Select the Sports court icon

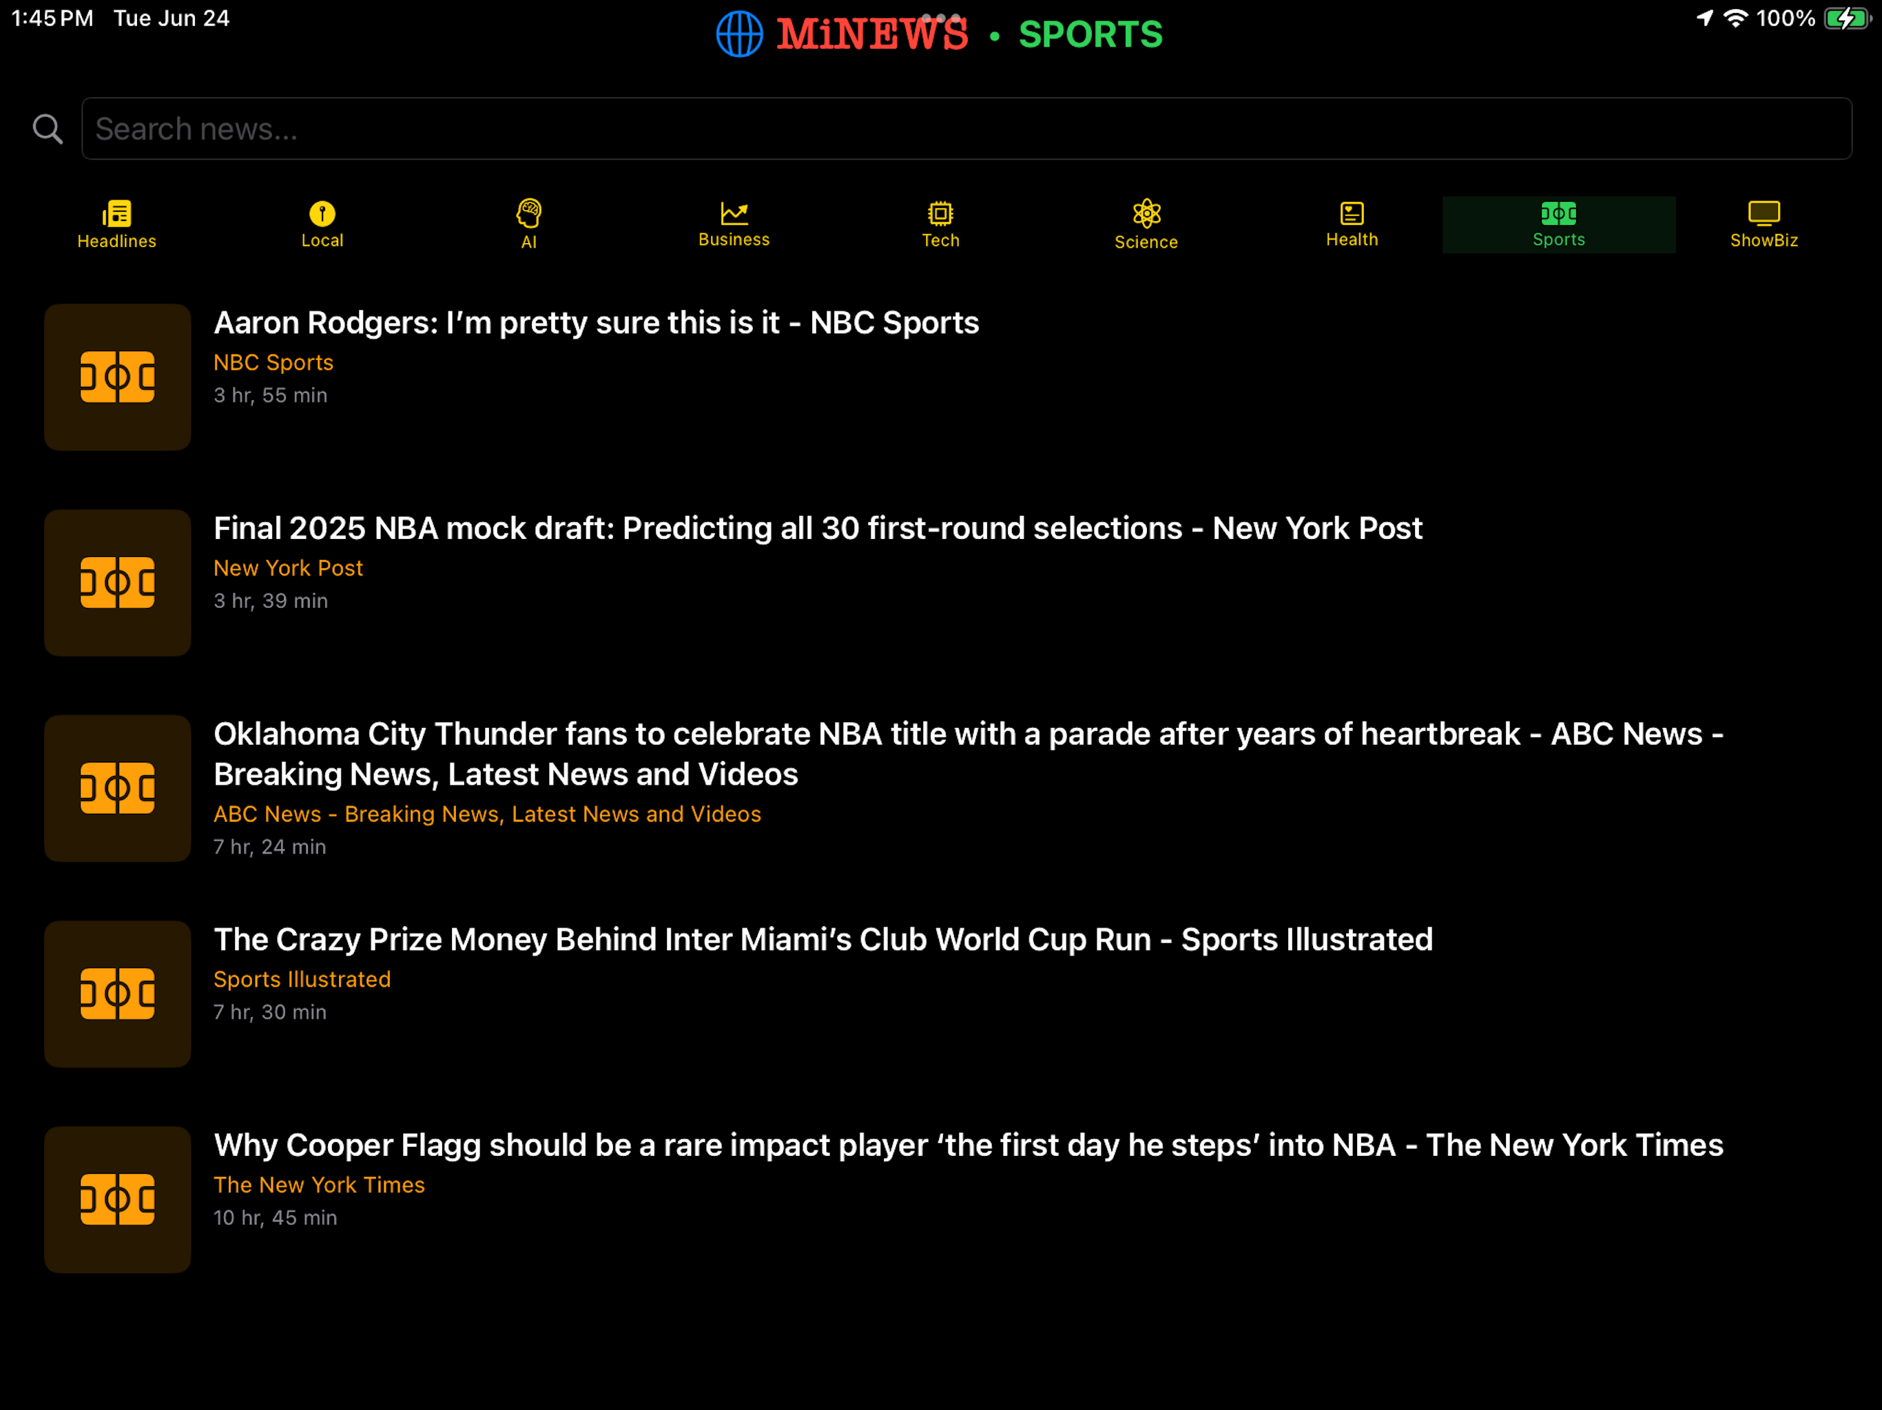1559,213
